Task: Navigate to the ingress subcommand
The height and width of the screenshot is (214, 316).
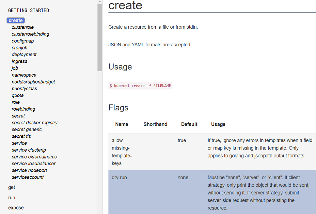Action: point(19,61)
